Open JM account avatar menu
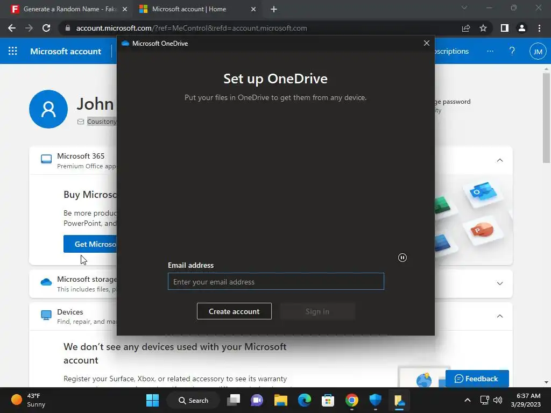Viewport: 551px width, 413px height. tap(538, 52)
